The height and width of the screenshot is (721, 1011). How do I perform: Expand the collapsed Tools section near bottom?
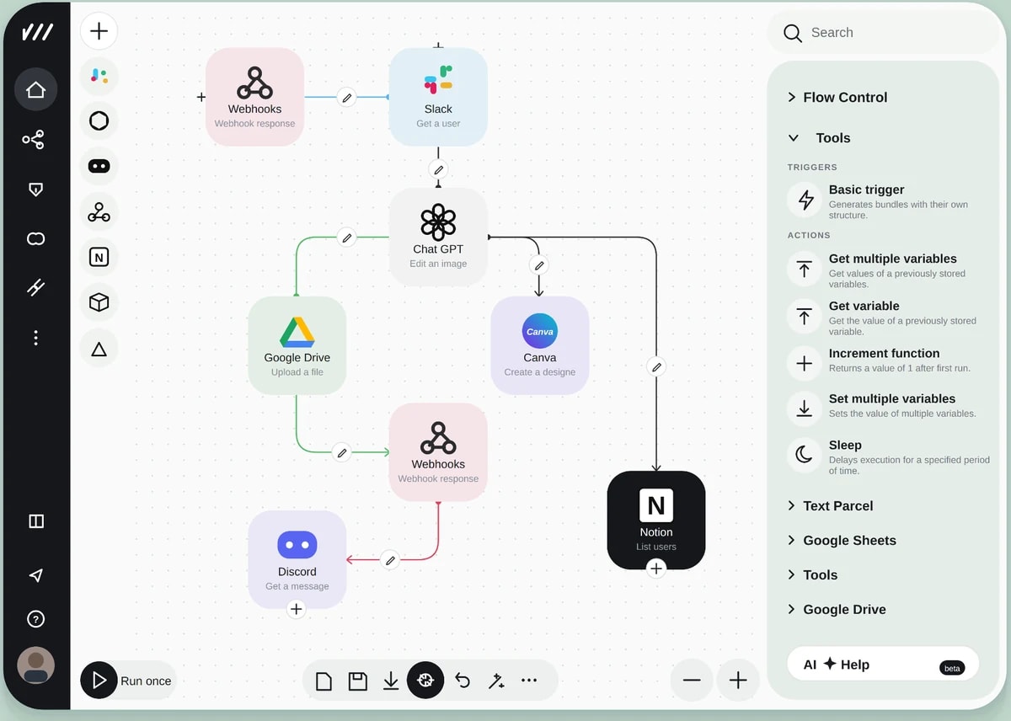tap(812, 575)
